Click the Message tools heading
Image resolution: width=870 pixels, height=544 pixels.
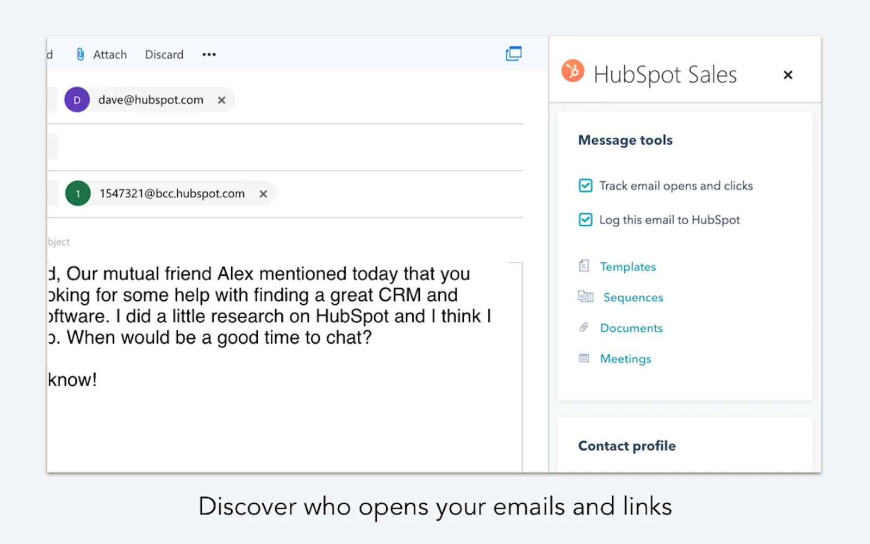pos(625,140)
